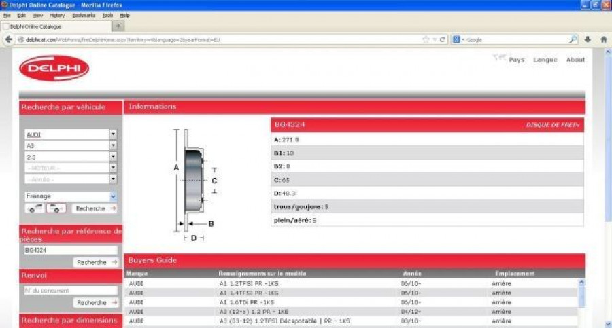Click the Emplacement column header

coord(515,274)
